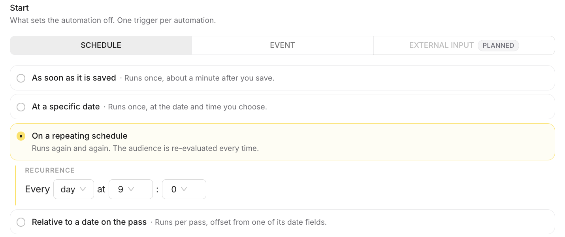565x237 pixels.
Task: Click 'Runs per pass, offset from one of its date fields' text
Action: [241, 222]
